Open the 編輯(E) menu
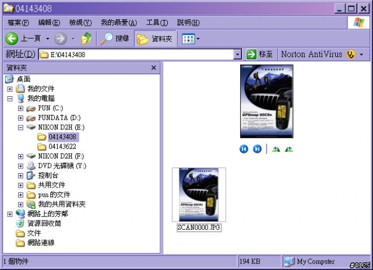Viewport: 373px width, 270px height. coord(49,23)
